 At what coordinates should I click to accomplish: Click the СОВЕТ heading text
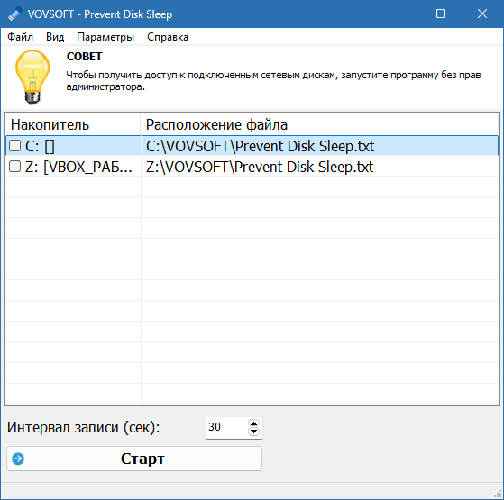pos(84,57)
